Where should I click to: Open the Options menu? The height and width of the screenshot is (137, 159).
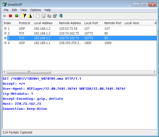pos(36,10)
